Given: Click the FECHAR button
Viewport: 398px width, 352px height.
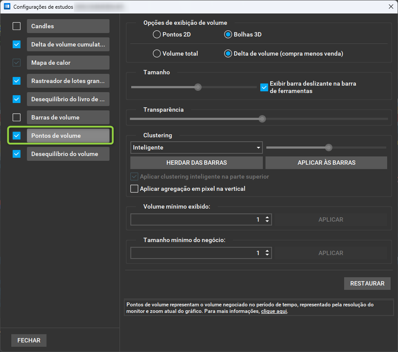Looking at the screenshot, I should 29,340.
